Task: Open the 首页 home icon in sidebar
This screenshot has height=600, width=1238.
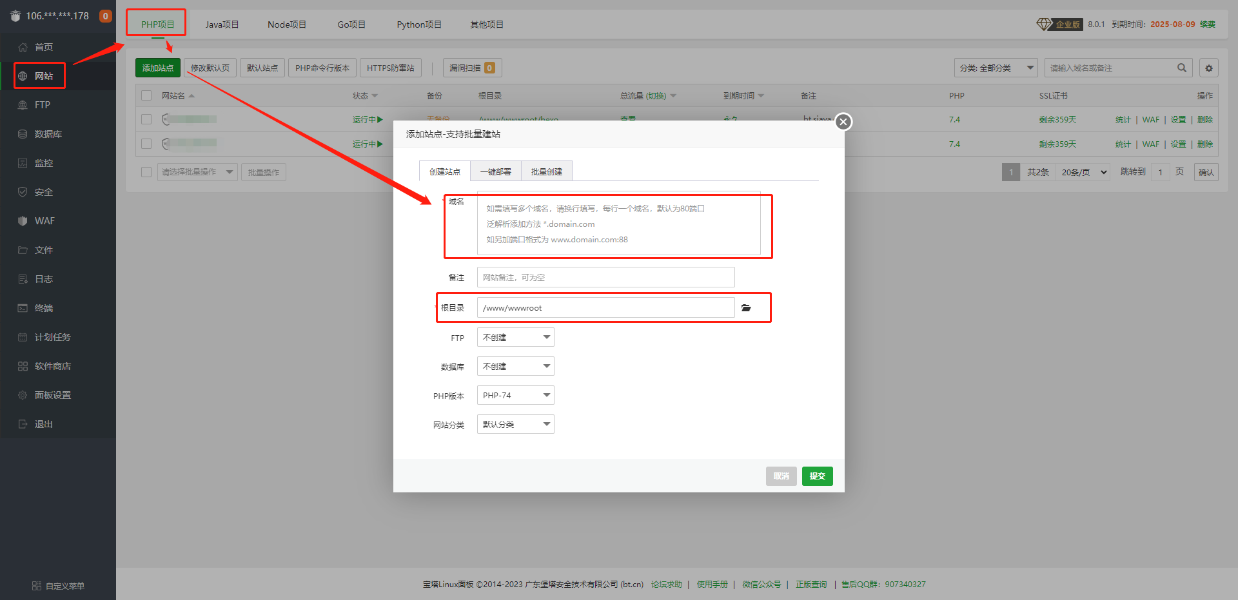Action: (x=23, y=47)
